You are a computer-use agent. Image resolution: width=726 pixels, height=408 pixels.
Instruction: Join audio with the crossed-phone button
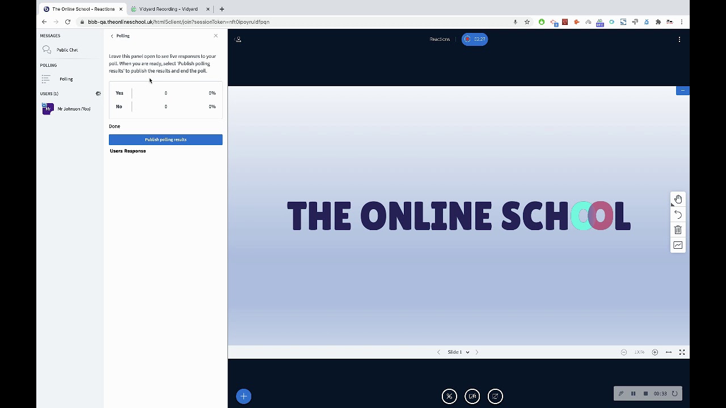[449, 396]
